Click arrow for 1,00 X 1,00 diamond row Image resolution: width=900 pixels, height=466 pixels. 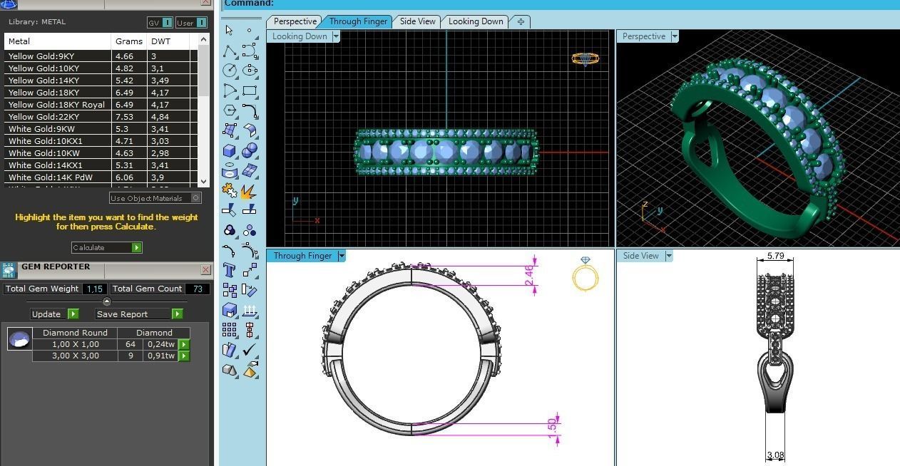click(x=184, y=344)
